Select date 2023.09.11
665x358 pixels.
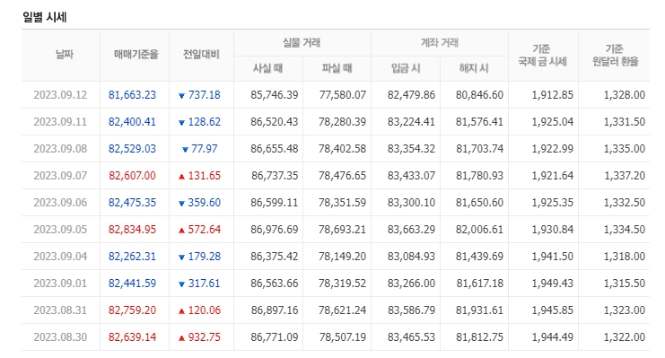tap(60, 122)
